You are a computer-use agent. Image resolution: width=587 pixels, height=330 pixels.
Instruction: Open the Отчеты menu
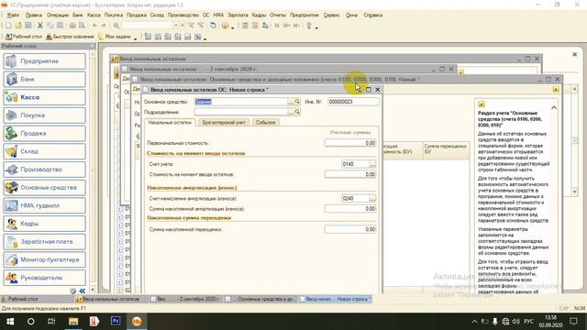pos(278,15)
